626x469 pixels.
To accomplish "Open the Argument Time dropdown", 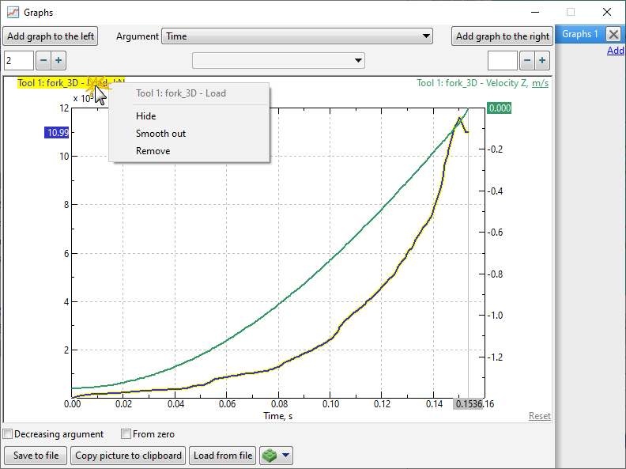I will [297, 36].
